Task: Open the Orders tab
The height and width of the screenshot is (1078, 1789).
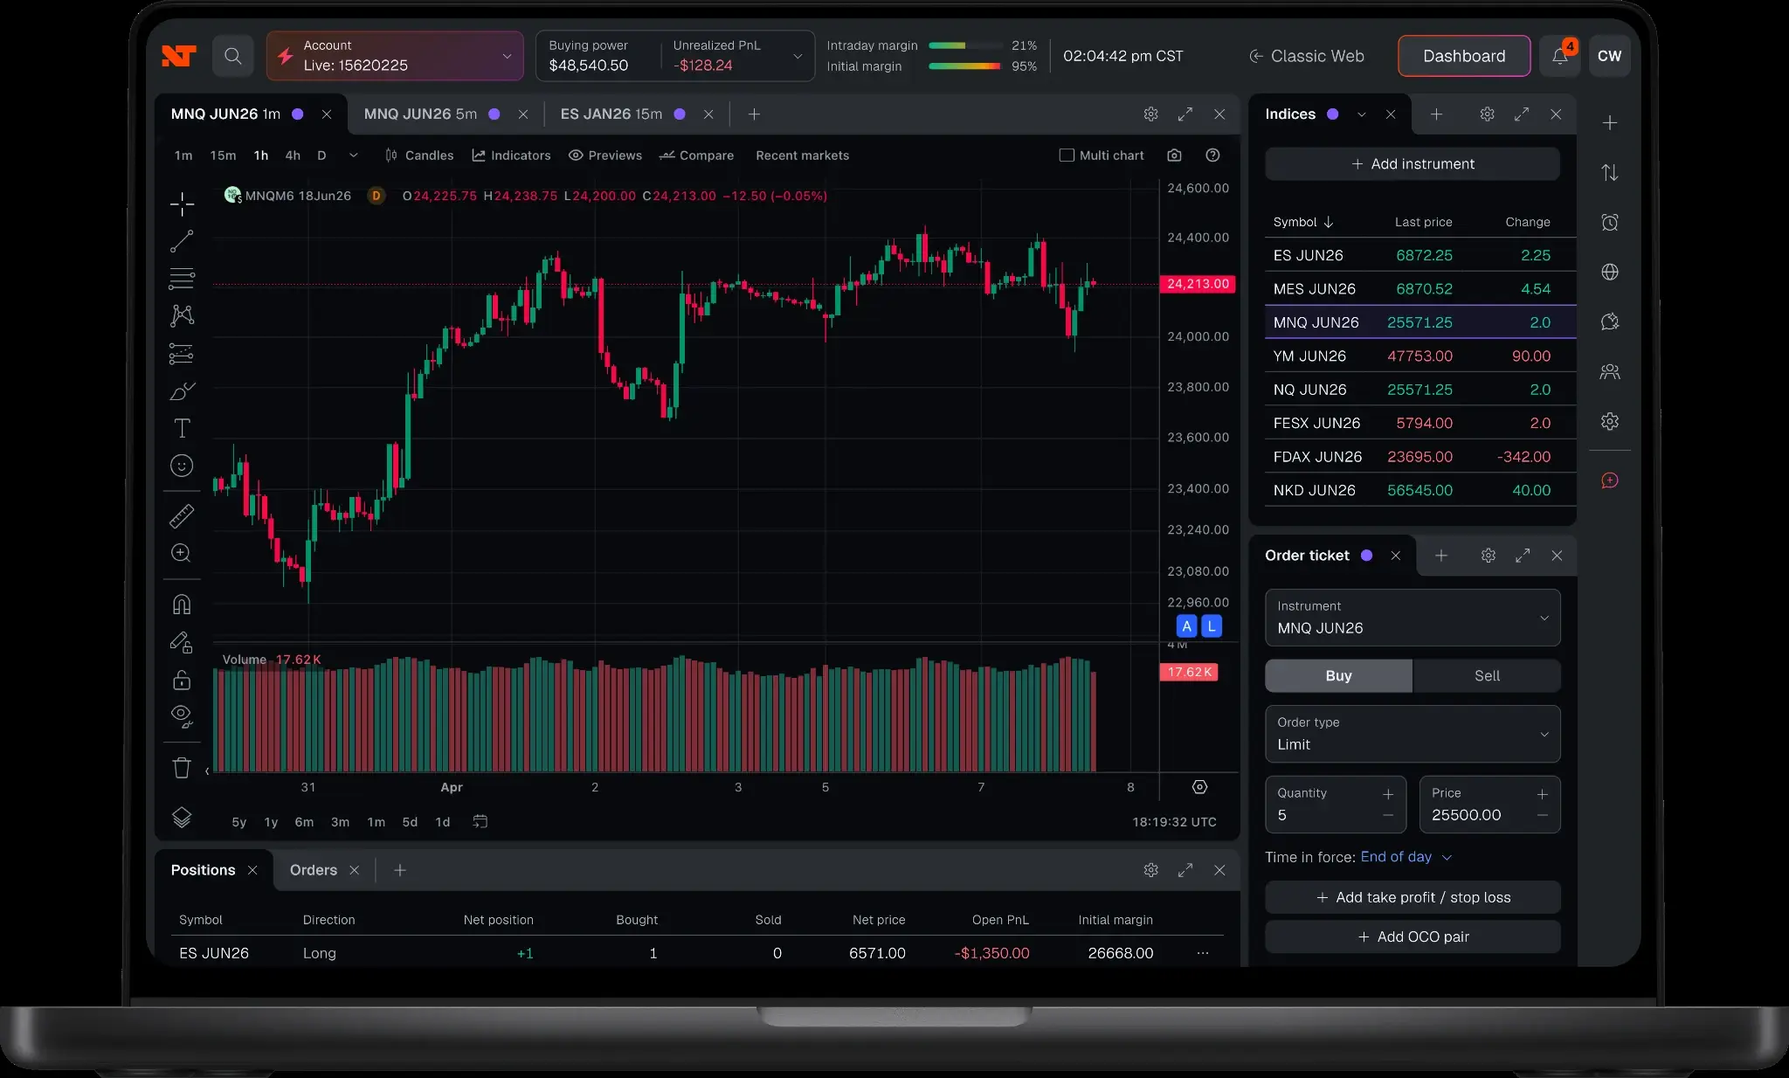Action: pos(314,870)
